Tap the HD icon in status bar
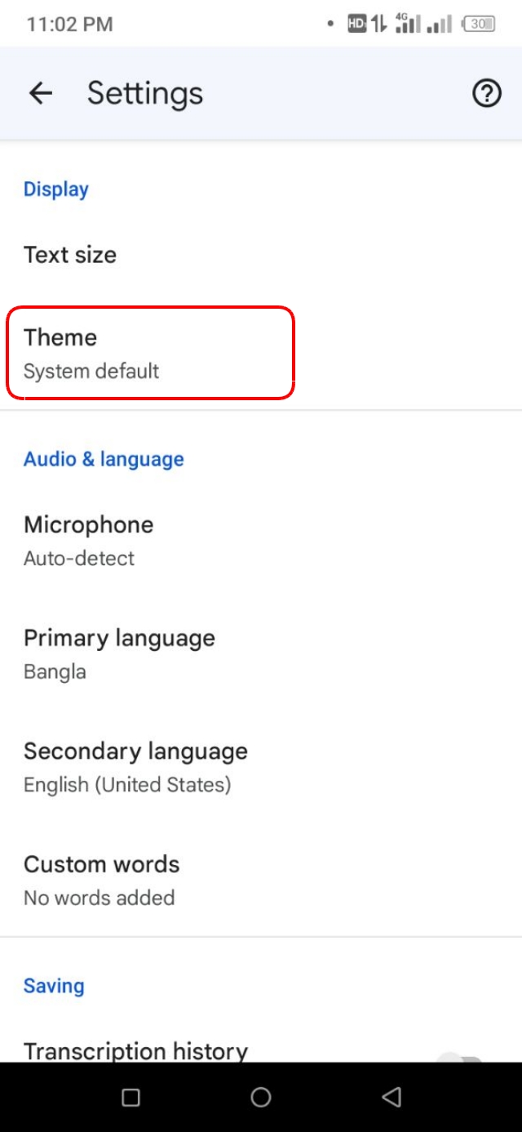The height and width of the screenshot is (1132, 522). coord(356,25)
